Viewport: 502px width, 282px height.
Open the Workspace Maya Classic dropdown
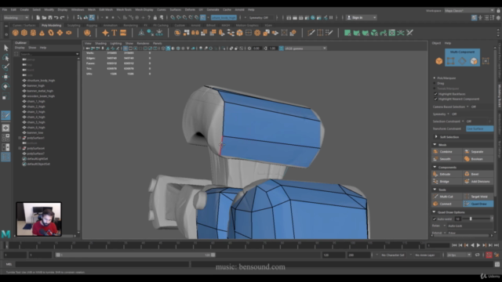(x=469, y=10)
